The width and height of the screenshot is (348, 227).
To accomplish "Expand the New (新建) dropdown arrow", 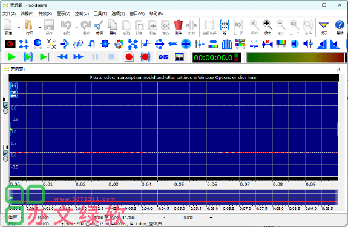I will 19,27.
